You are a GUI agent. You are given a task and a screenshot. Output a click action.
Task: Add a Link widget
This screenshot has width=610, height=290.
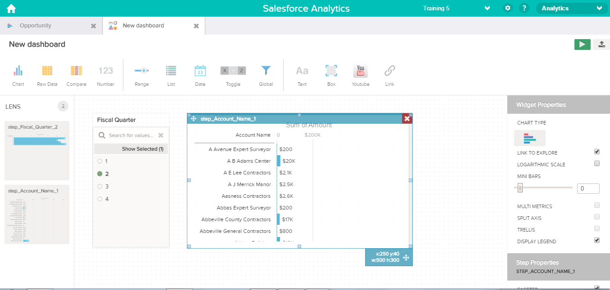(390, 76)
